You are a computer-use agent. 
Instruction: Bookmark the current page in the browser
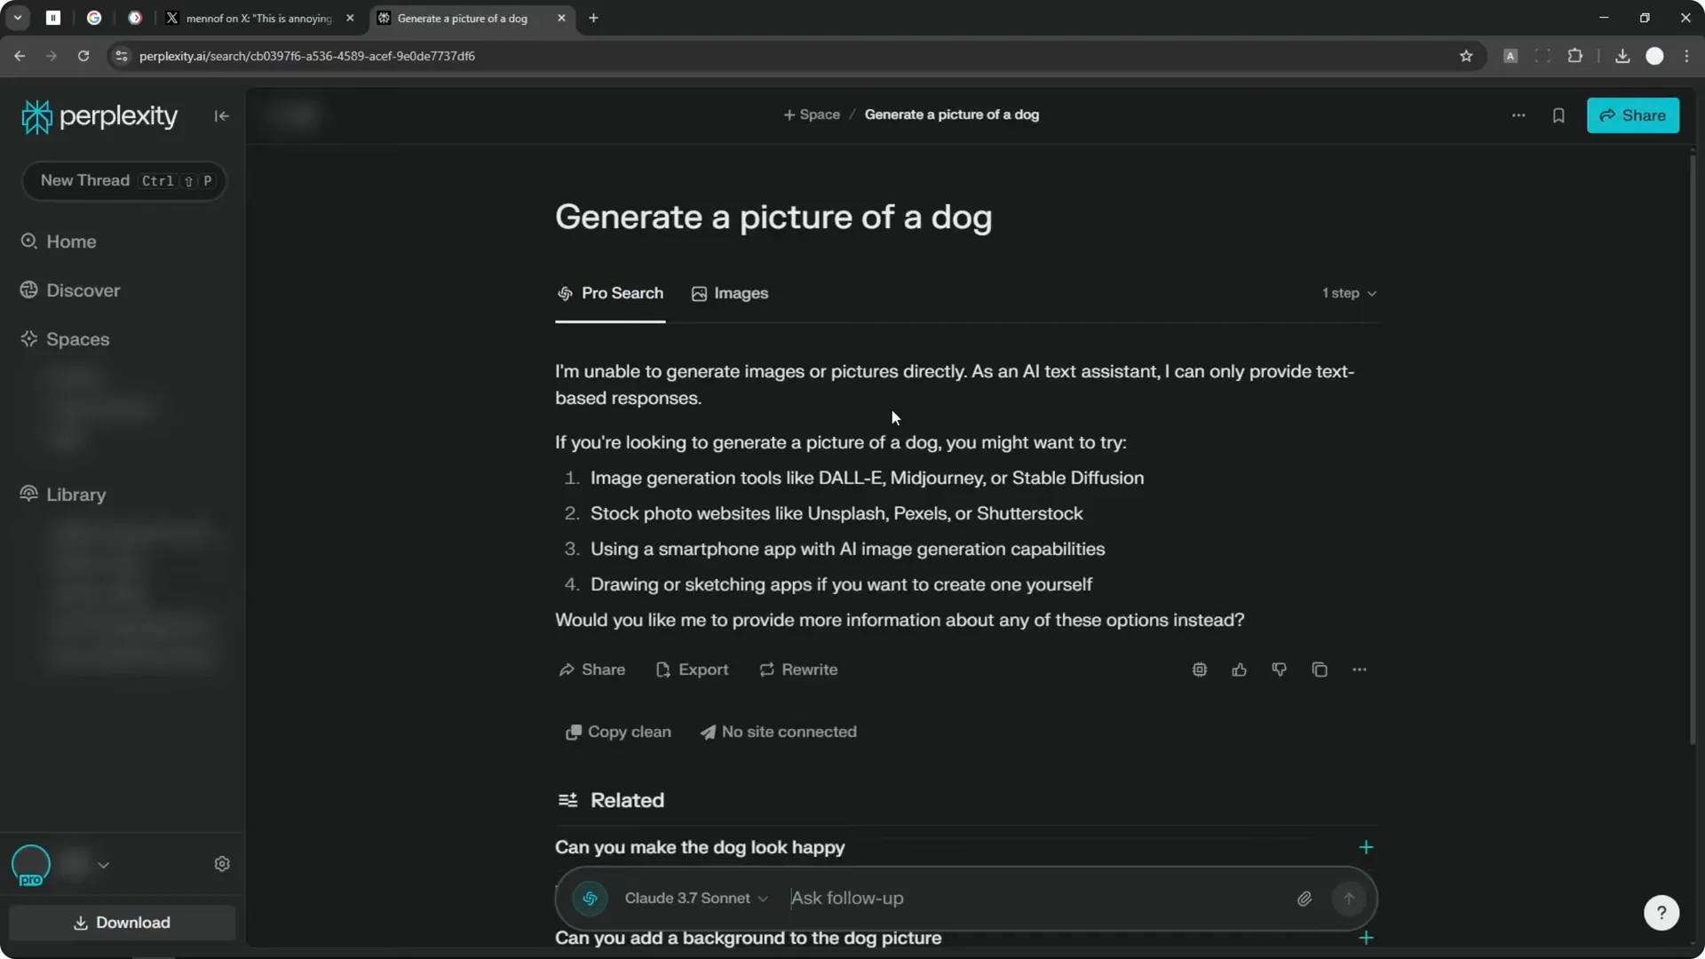pos(1466,55)
